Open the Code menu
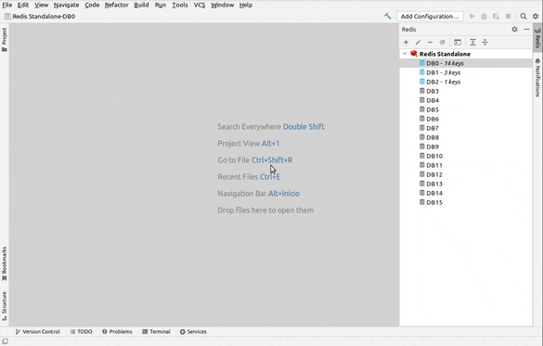 (92, 5)
